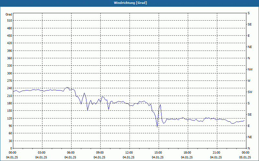Click the 03:00 time axis label
Viewport: 259px width, 161px height.
[x=42, y=152]
